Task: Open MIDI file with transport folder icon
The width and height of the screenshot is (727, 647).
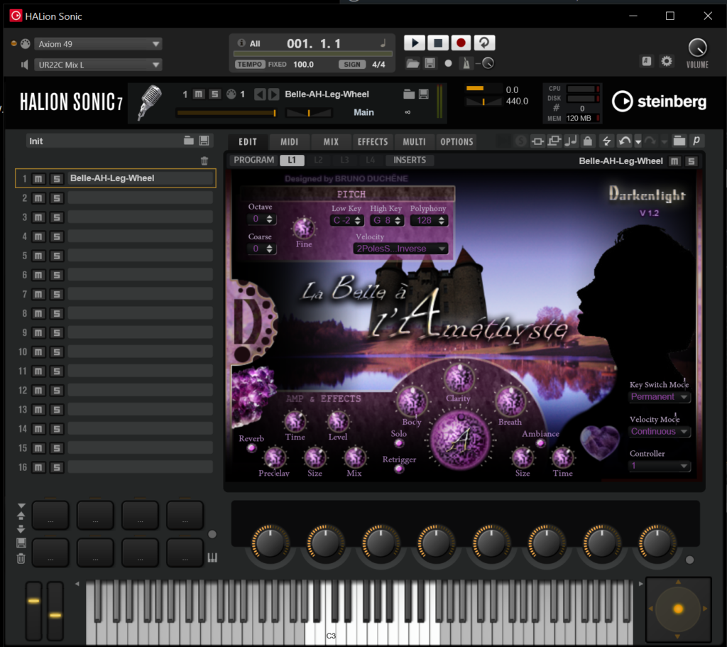Action: 412,63
